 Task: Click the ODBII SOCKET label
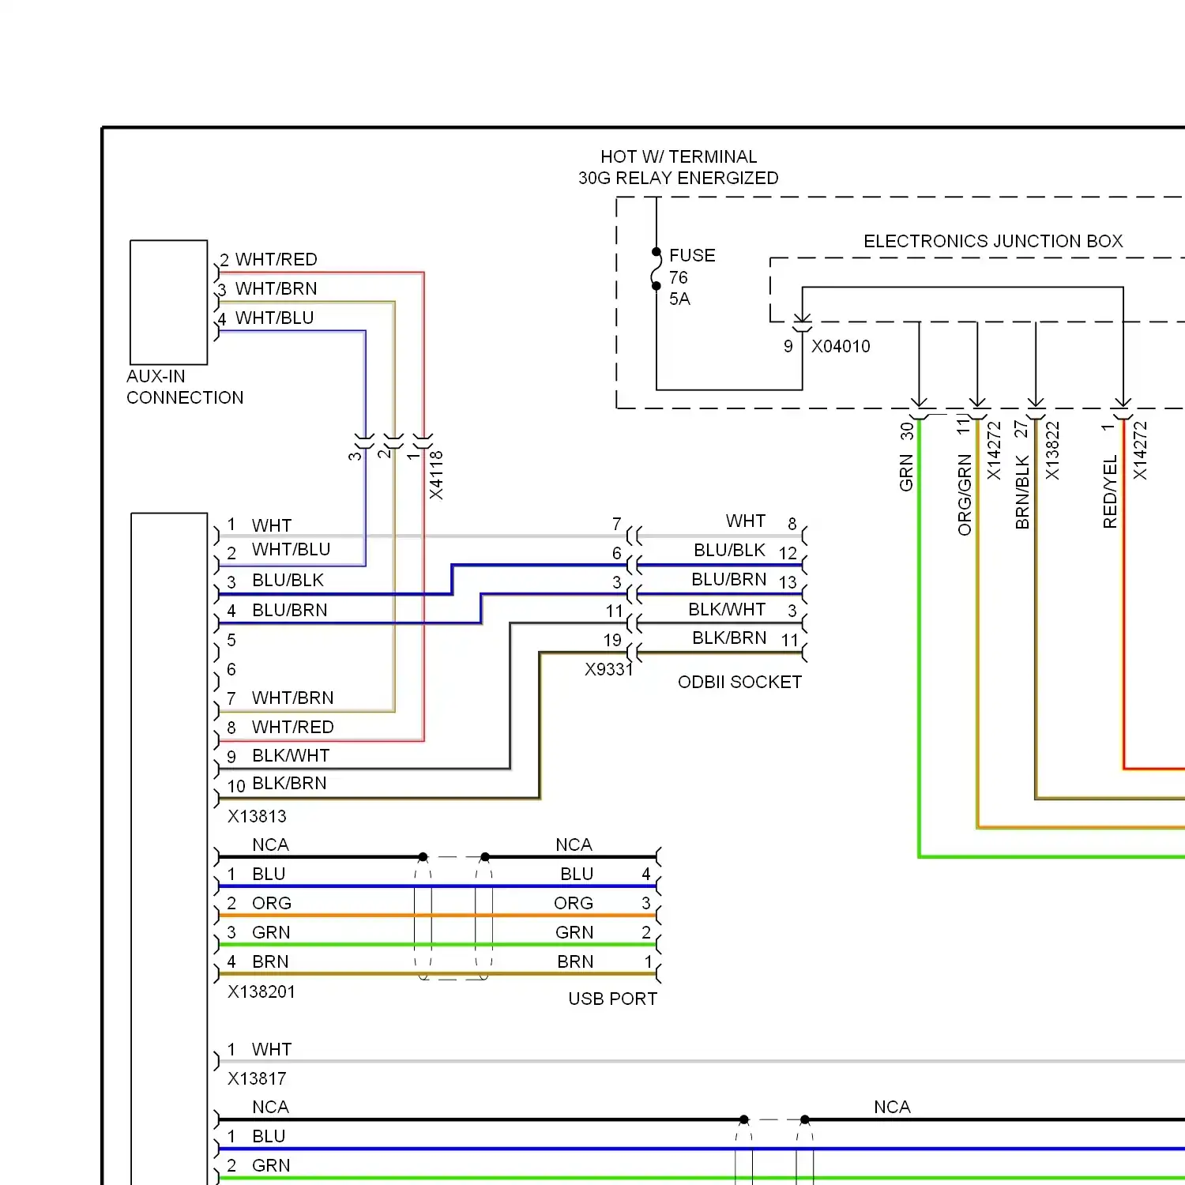coord(739,682)
